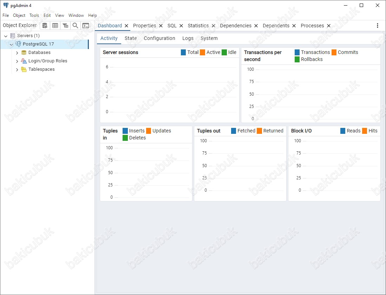This screenshot has width=386, height=295.
Task: Collapse the PostgreSQL 17 server node
Action: click(x=11, y=44)
